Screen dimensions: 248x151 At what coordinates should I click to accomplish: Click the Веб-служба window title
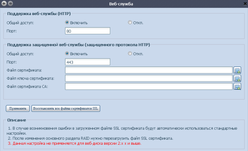click(121, 4)
